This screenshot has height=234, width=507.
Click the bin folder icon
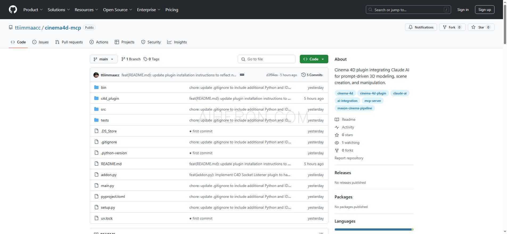pos(96,87)
